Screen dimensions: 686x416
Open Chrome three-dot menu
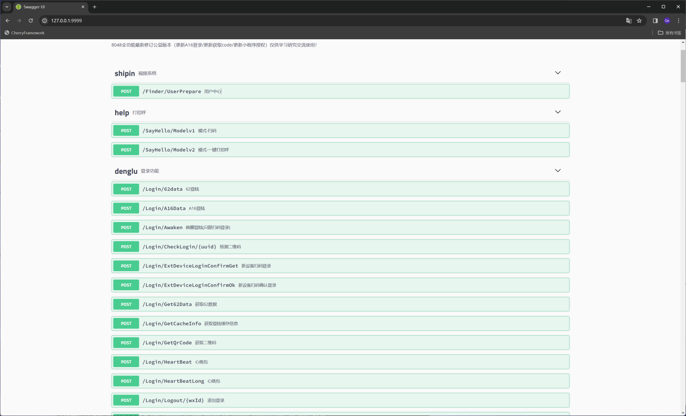click(x=678, y=21)
